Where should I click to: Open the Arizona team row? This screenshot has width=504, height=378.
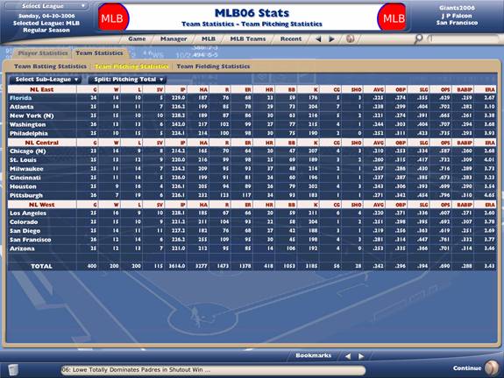coord(252,248)
